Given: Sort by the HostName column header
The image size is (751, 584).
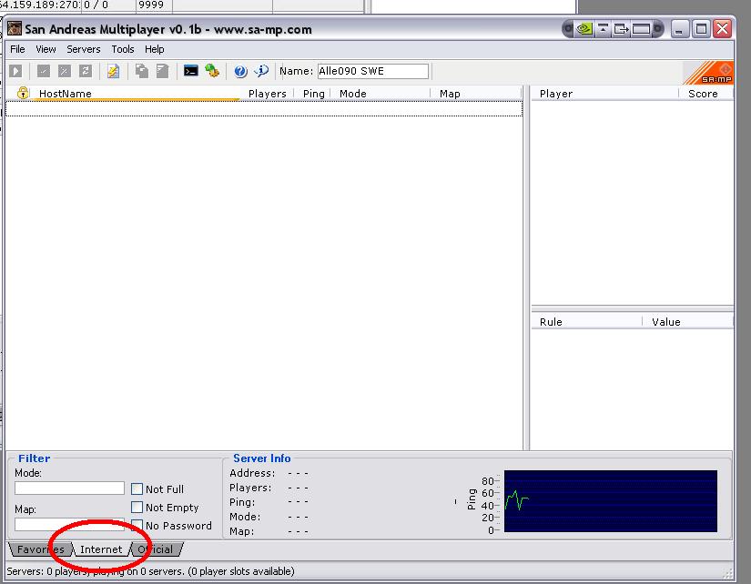Looking at the screenshot, I should [x=137, y=94].
